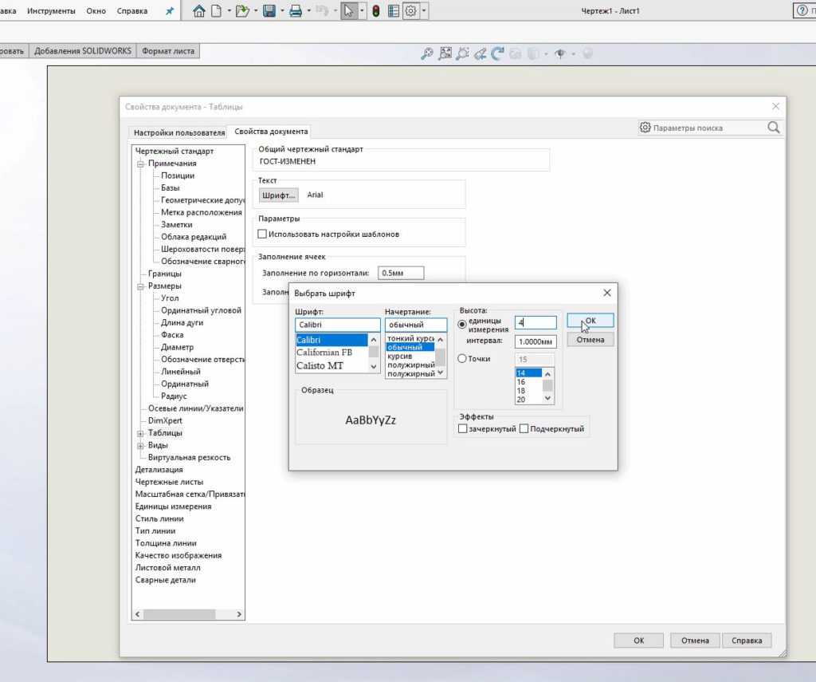Click the Zoom to Fit icon
Viewport: 816px width, 682px height.
pos(428,53)
